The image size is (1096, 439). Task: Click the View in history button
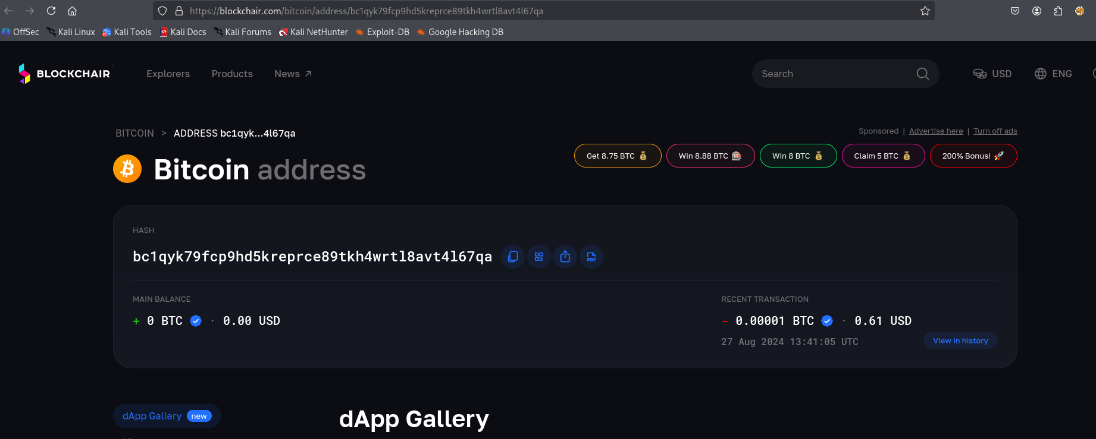coord(960,340)
